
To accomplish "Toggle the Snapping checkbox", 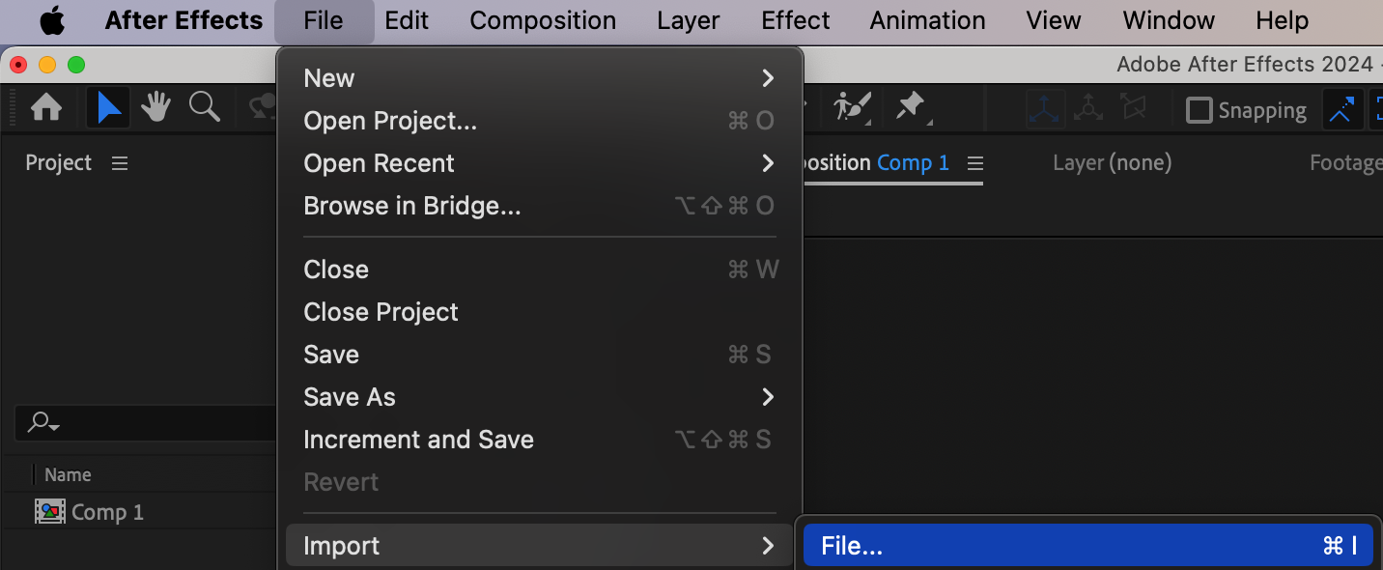I will tap(1200, 110).
